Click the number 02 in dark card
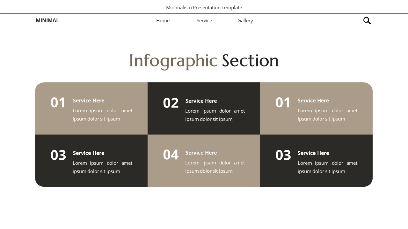Screen dimensions: 408x229 (x=171, y=102)
